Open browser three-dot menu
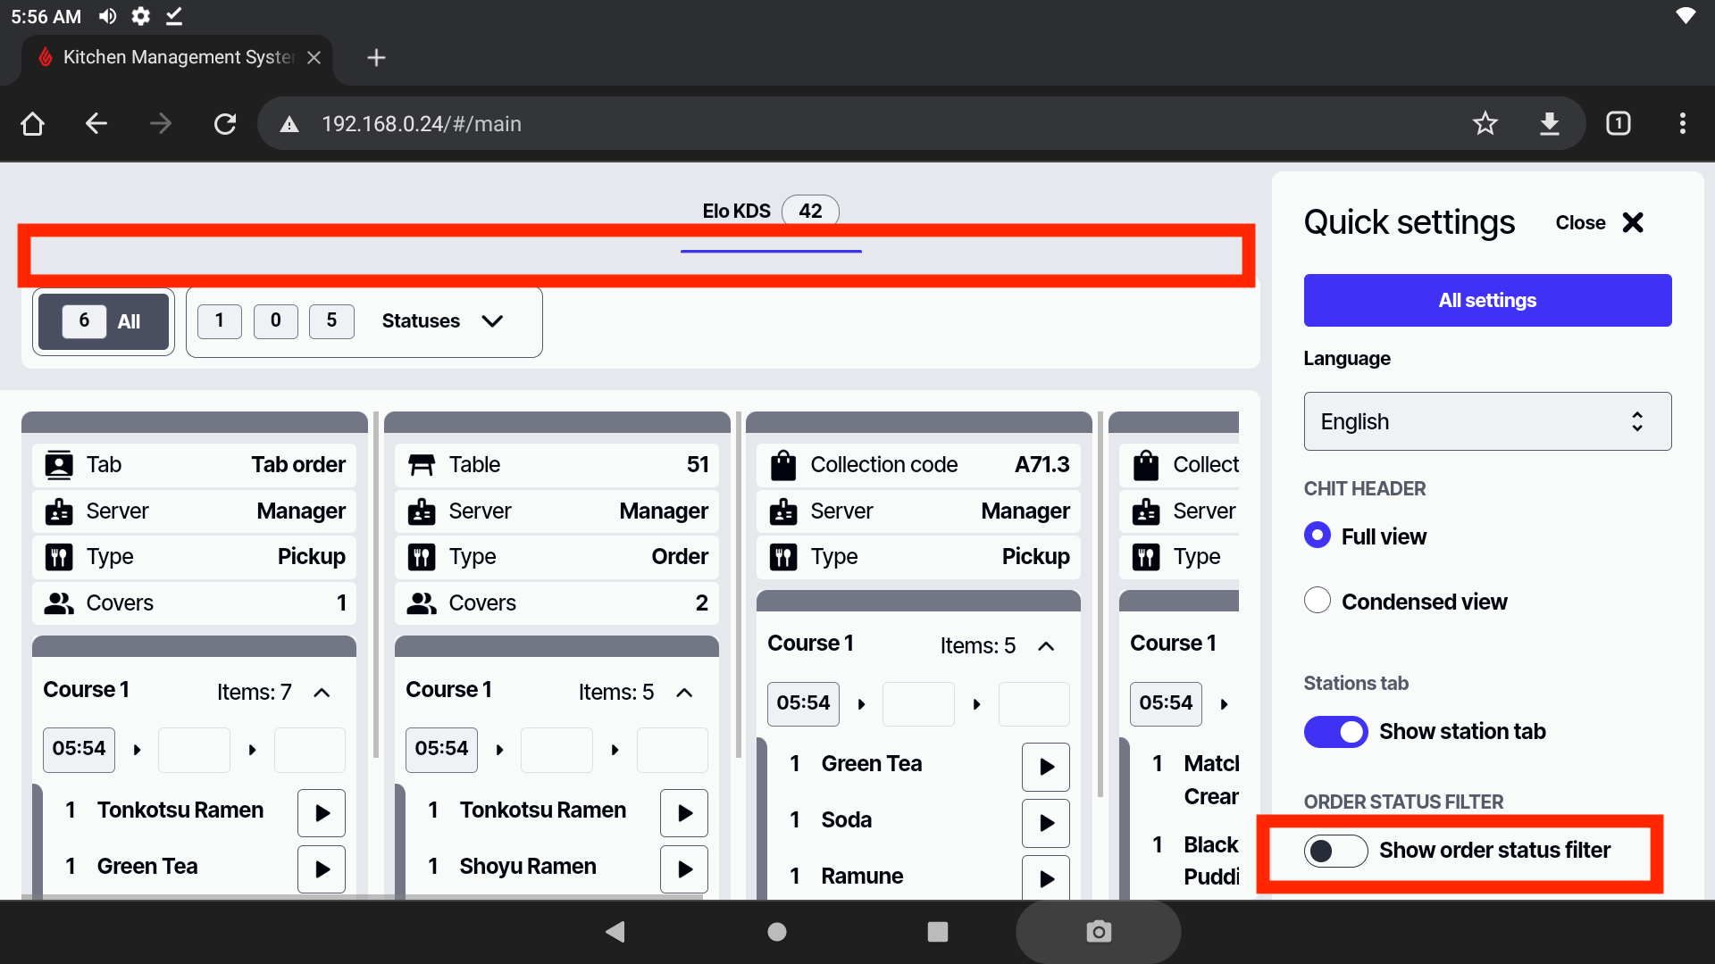The height and width of the screenshot is (964, 1715). click(x=1683, y=123)
